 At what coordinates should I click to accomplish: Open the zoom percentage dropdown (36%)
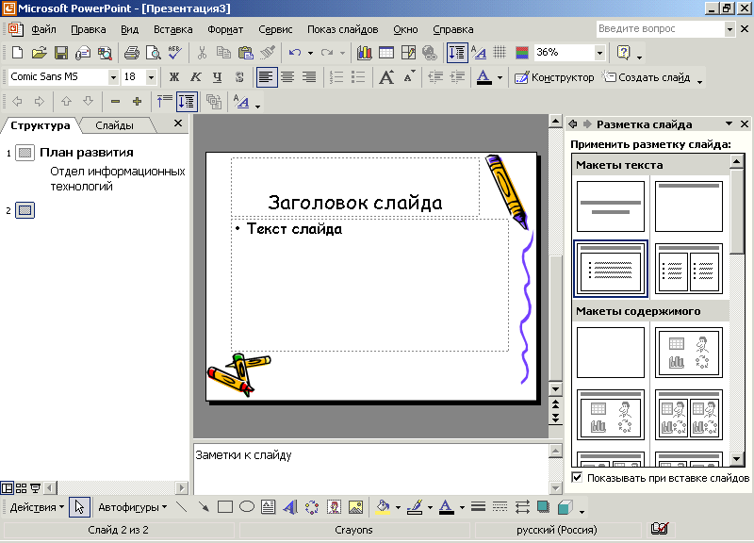pyautogui.click(x=599, y=53)
